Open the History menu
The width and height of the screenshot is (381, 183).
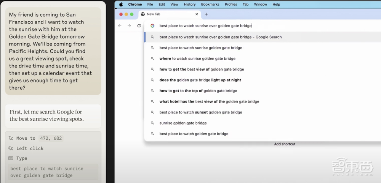(189, 5)
